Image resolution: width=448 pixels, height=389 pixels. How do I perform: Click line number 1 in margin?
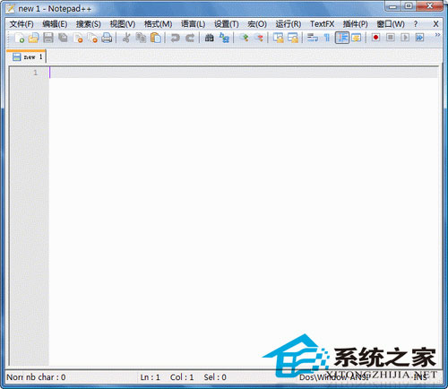point(36,73)
